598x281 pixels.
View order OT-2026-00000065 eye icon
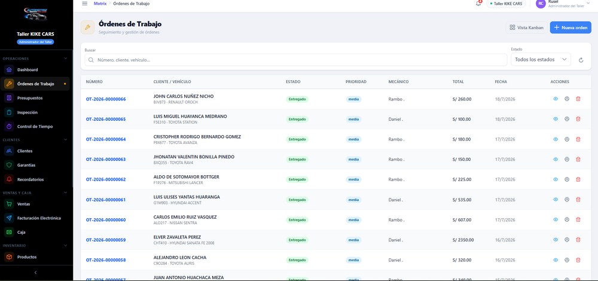coord(556,119)
